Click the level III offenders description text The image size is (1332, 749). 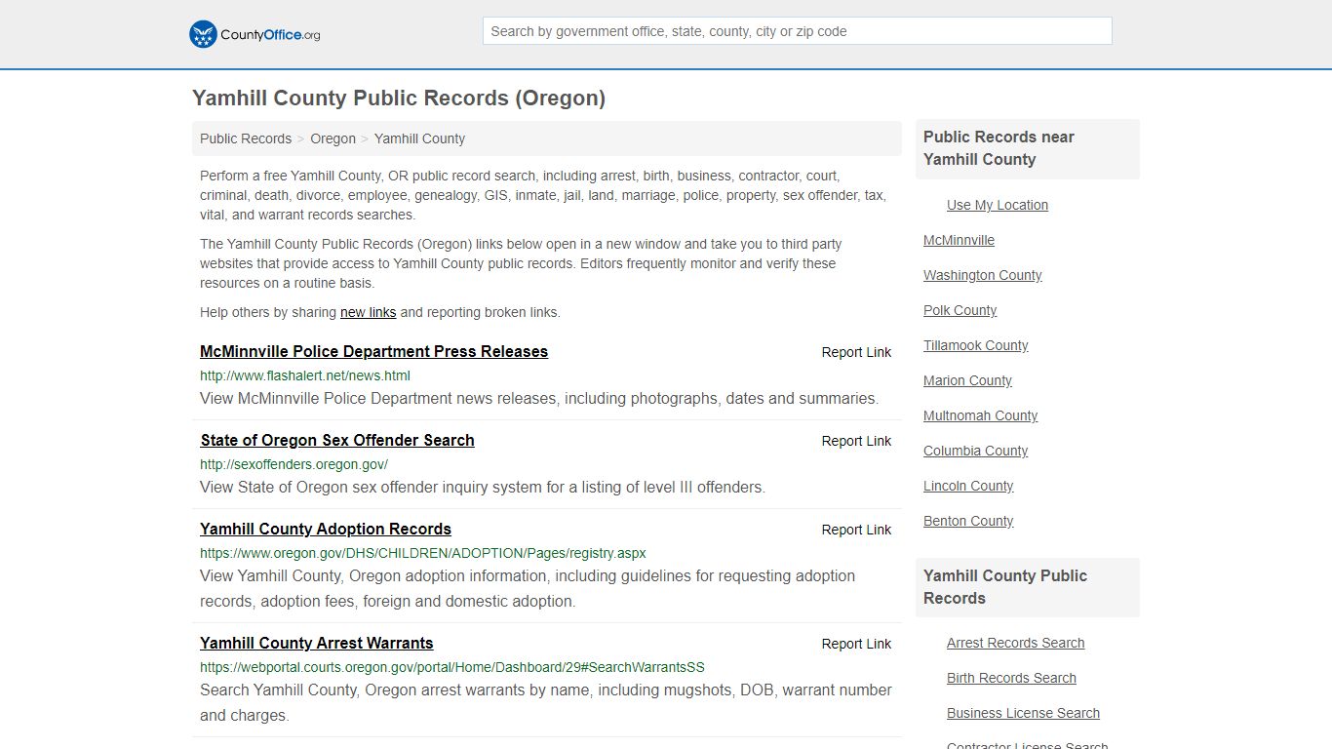(483, 487)
